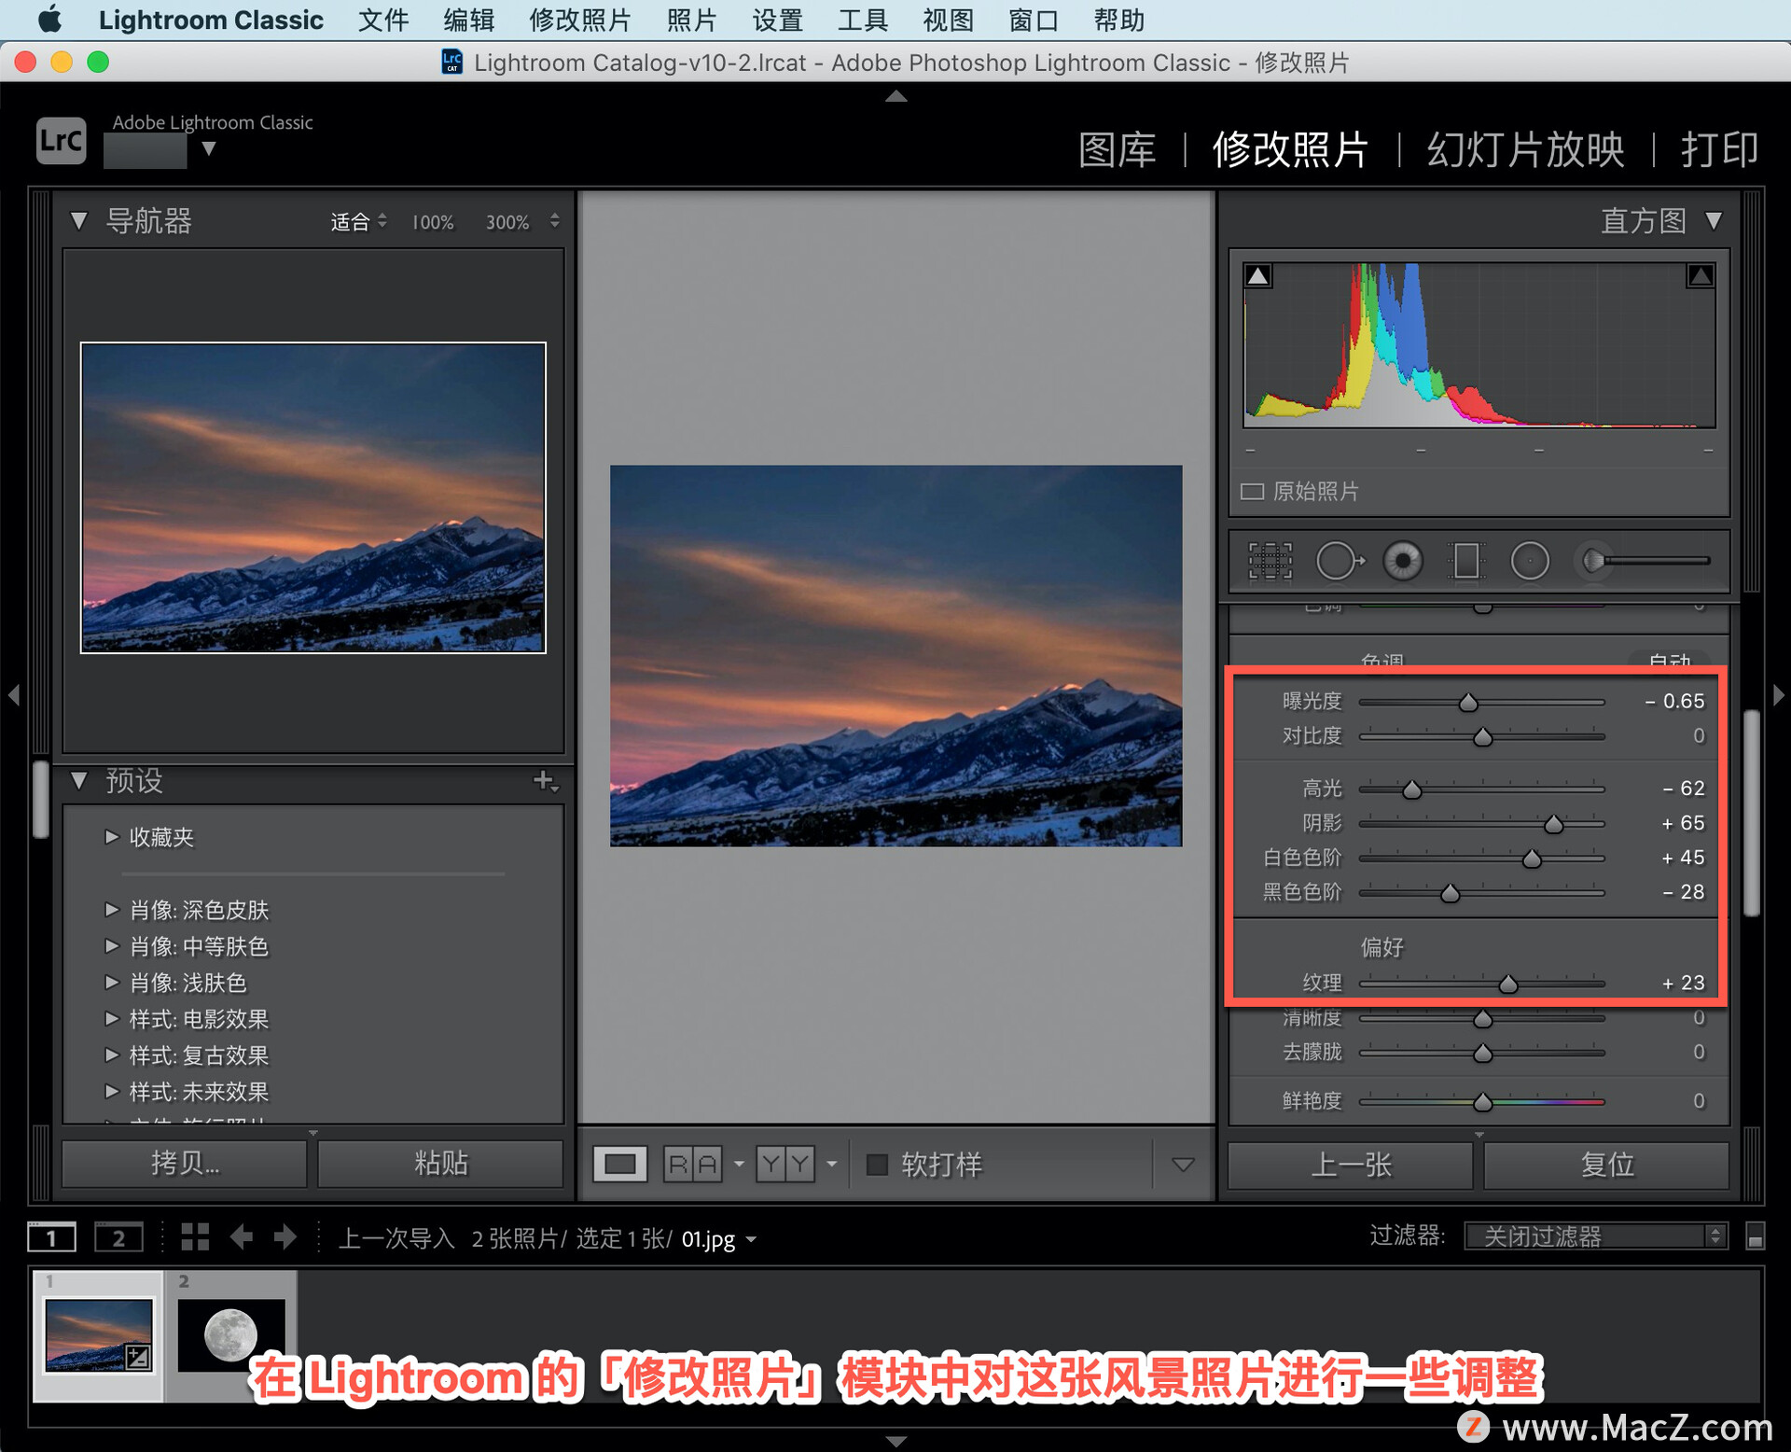This screenshot has width=1791, height=1452.
Task: Collapse the top module panel arrow
Action: (895, 95)
